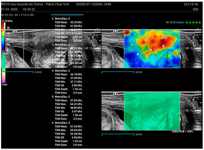The image size is (204, 150).
Task: Click the cine slider under reliability map
Action: (118, 134)
